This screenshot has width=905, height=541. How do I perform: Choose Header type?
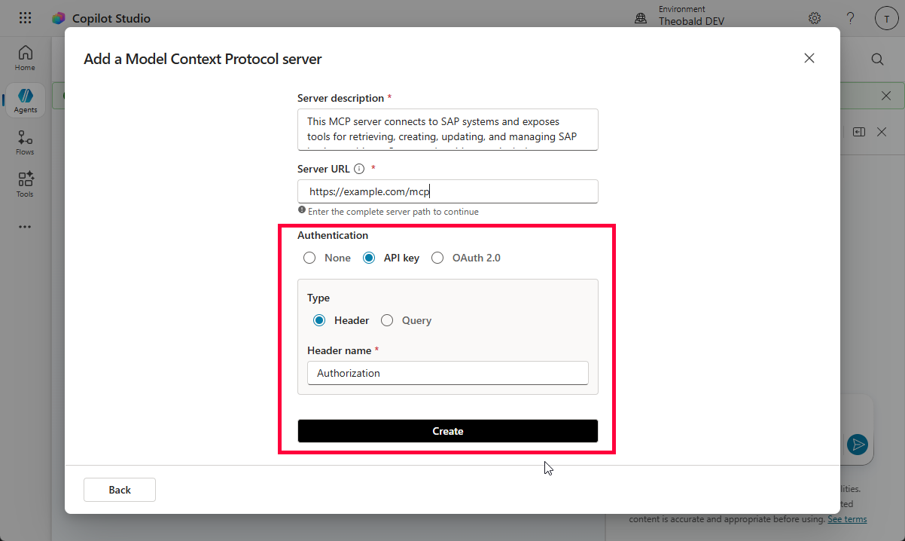click(319, 320)
